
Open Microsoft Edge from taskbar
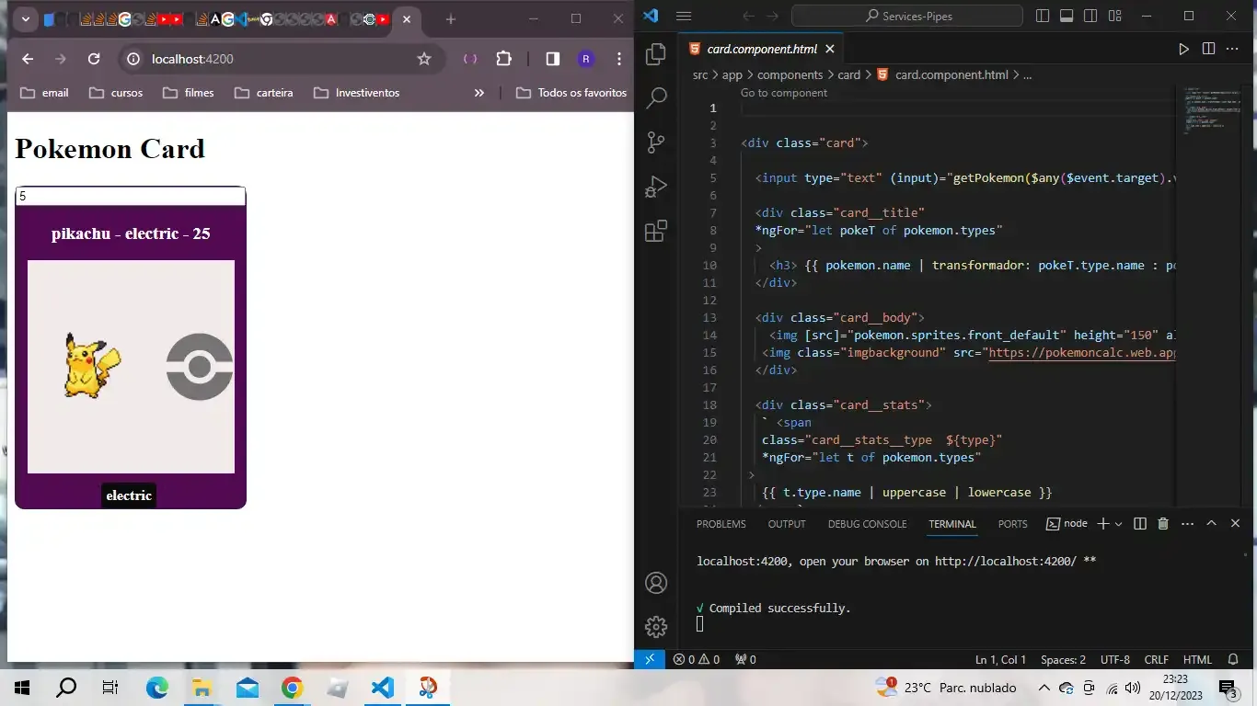pos(157,688)
